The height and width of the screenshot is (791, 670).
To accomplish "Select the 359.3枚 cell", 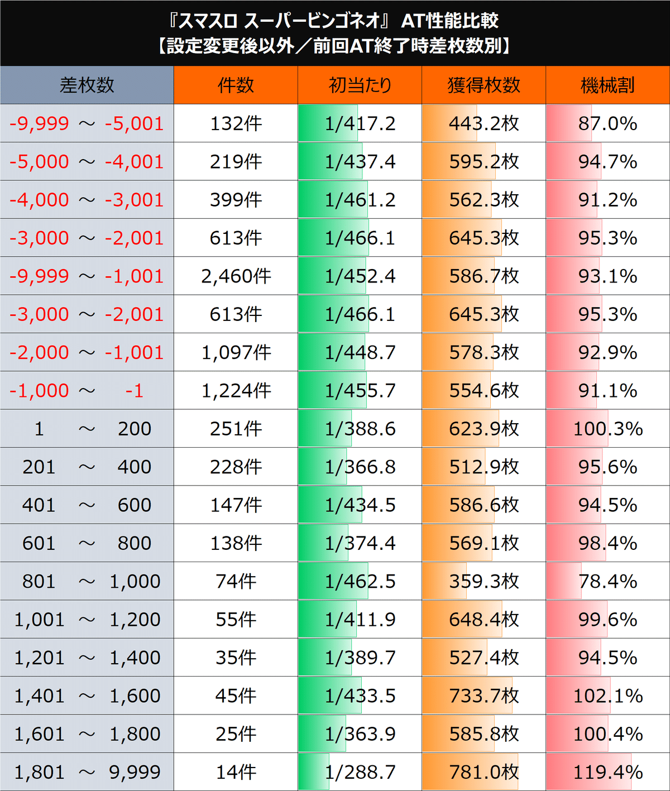I will (484, 581).
